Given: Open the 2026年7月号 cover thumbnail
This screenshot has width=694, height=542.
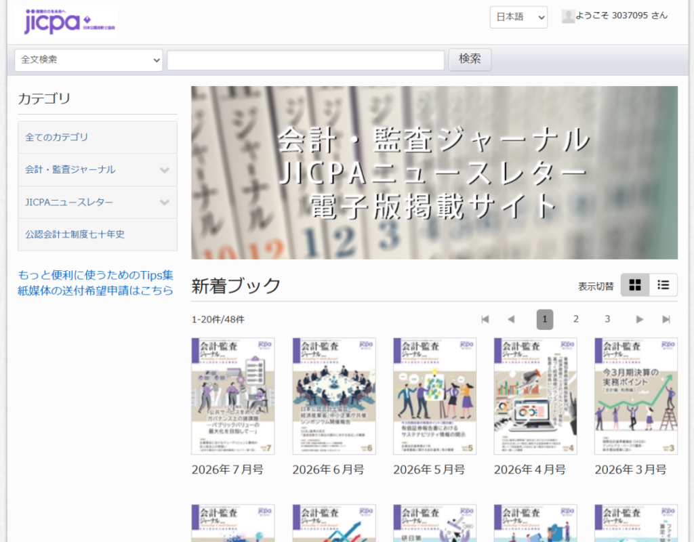Looking at the screenshot, I should [233, 396].
